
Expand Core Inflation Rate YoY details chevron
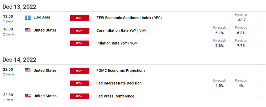261,31
